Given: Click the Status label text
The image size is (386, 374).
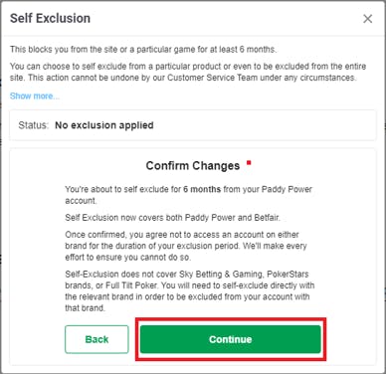Looking at the screenshot, I should point(34,125).
